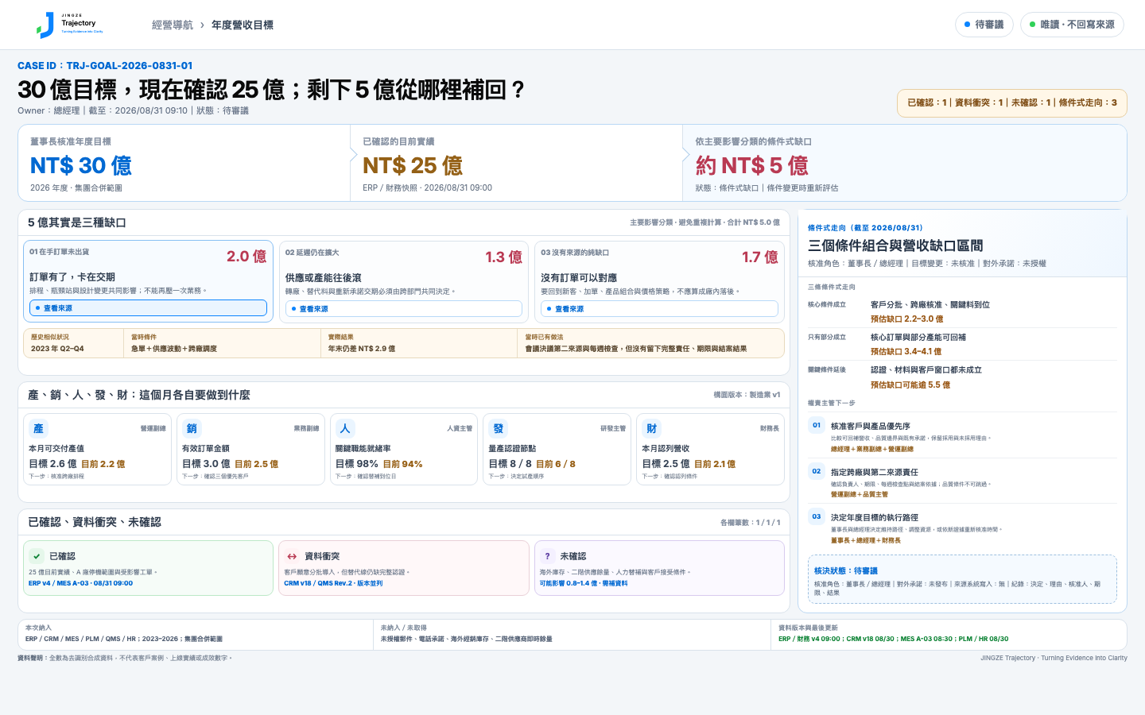Click 董事長＋總經理＋財務長 owners text
The height and width of the screenshot is (715, 1145).
click(x=866, y=540)
